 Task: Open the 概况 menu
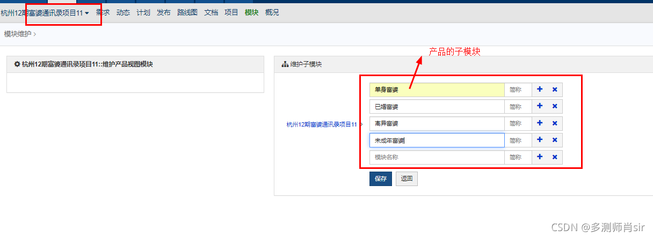(x=272, y=12)
